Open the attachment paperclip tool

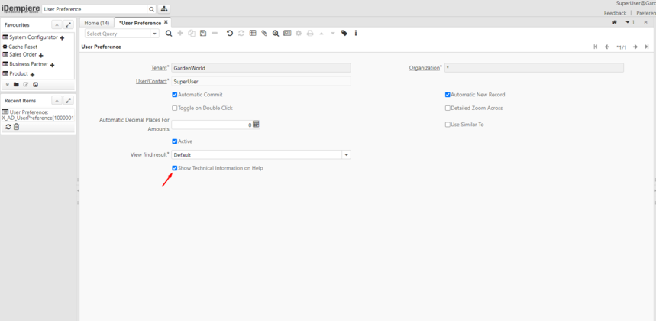coord(264,34)
